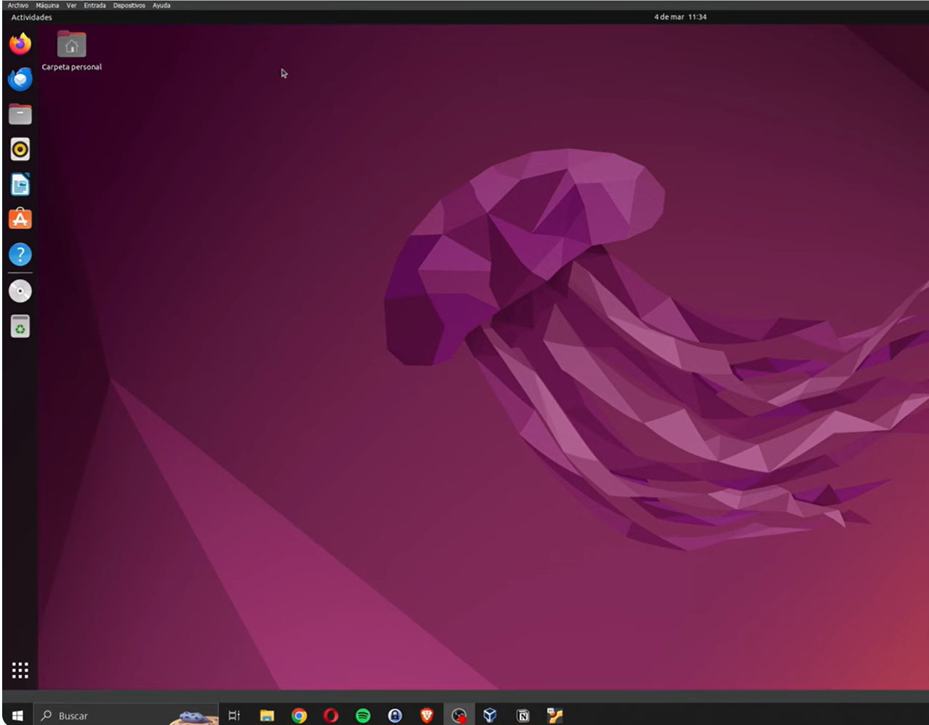The height and width of the screenshot is (725, 929).
Task: Open the Archivo menu
Action: (x=18, y=5)
